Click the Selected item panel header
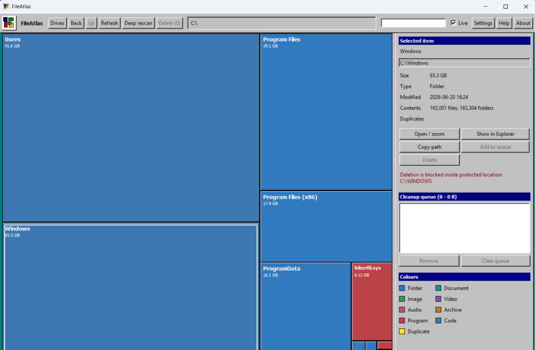This screenshot has width=535, height=350. (x=464, y=41)
